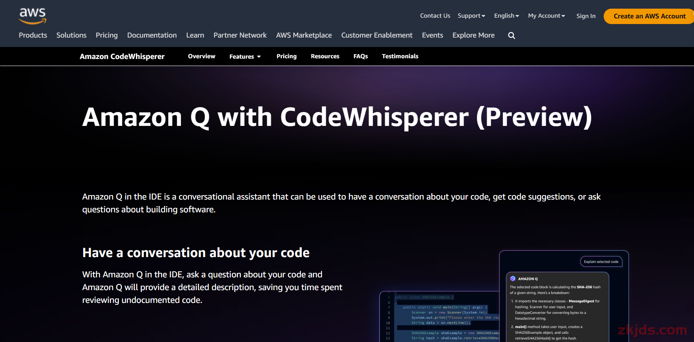Select Pricing in CodeWhisperer sub-navigation
694x342 pixels.
286,56
